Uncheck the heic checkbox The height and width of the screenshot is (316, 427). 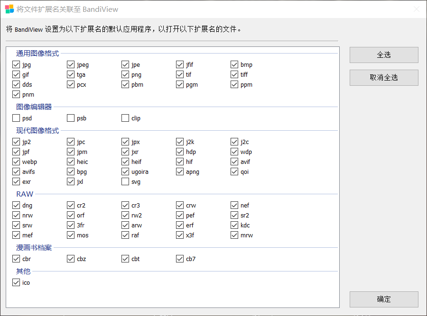tap(71, 162)
